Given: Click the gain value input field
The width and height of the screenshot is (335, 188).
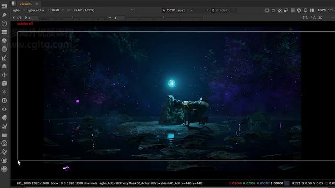Looking at the screenshot, I should point(32,18).
